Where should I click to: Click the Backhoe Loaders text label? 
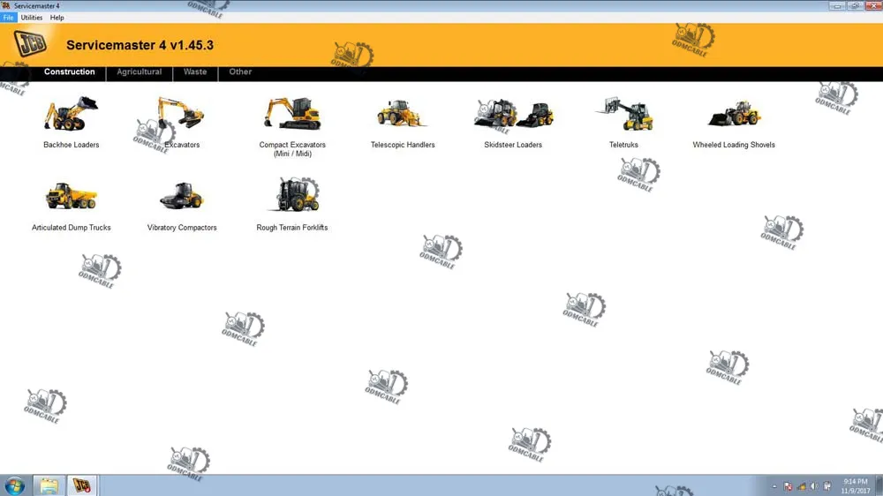(71, 145)
